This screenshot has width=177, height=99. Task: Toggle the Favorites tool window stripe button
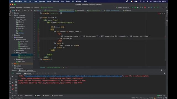(x=10, y=90)
